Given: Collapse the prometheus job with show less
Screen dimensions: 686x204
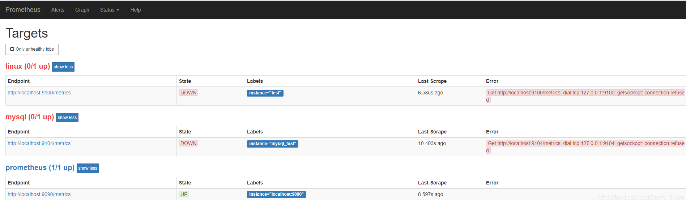Looking at the screenshot, I should [88, 168].
